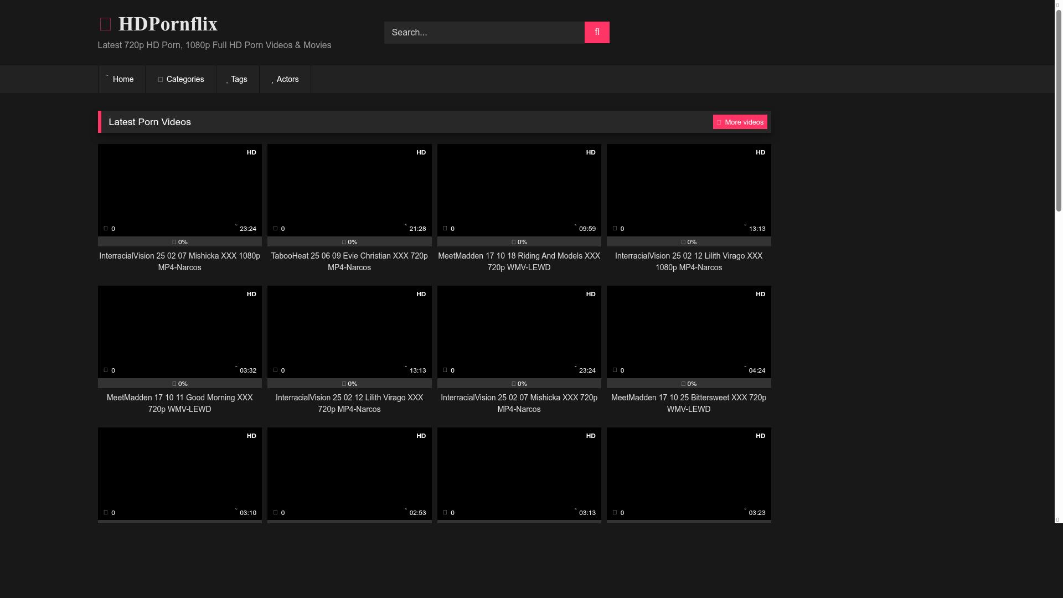Viewport: 1063px width, 598px height.
Task: Click the scrollbar down arrow
Action: (x=1057, y=520)
